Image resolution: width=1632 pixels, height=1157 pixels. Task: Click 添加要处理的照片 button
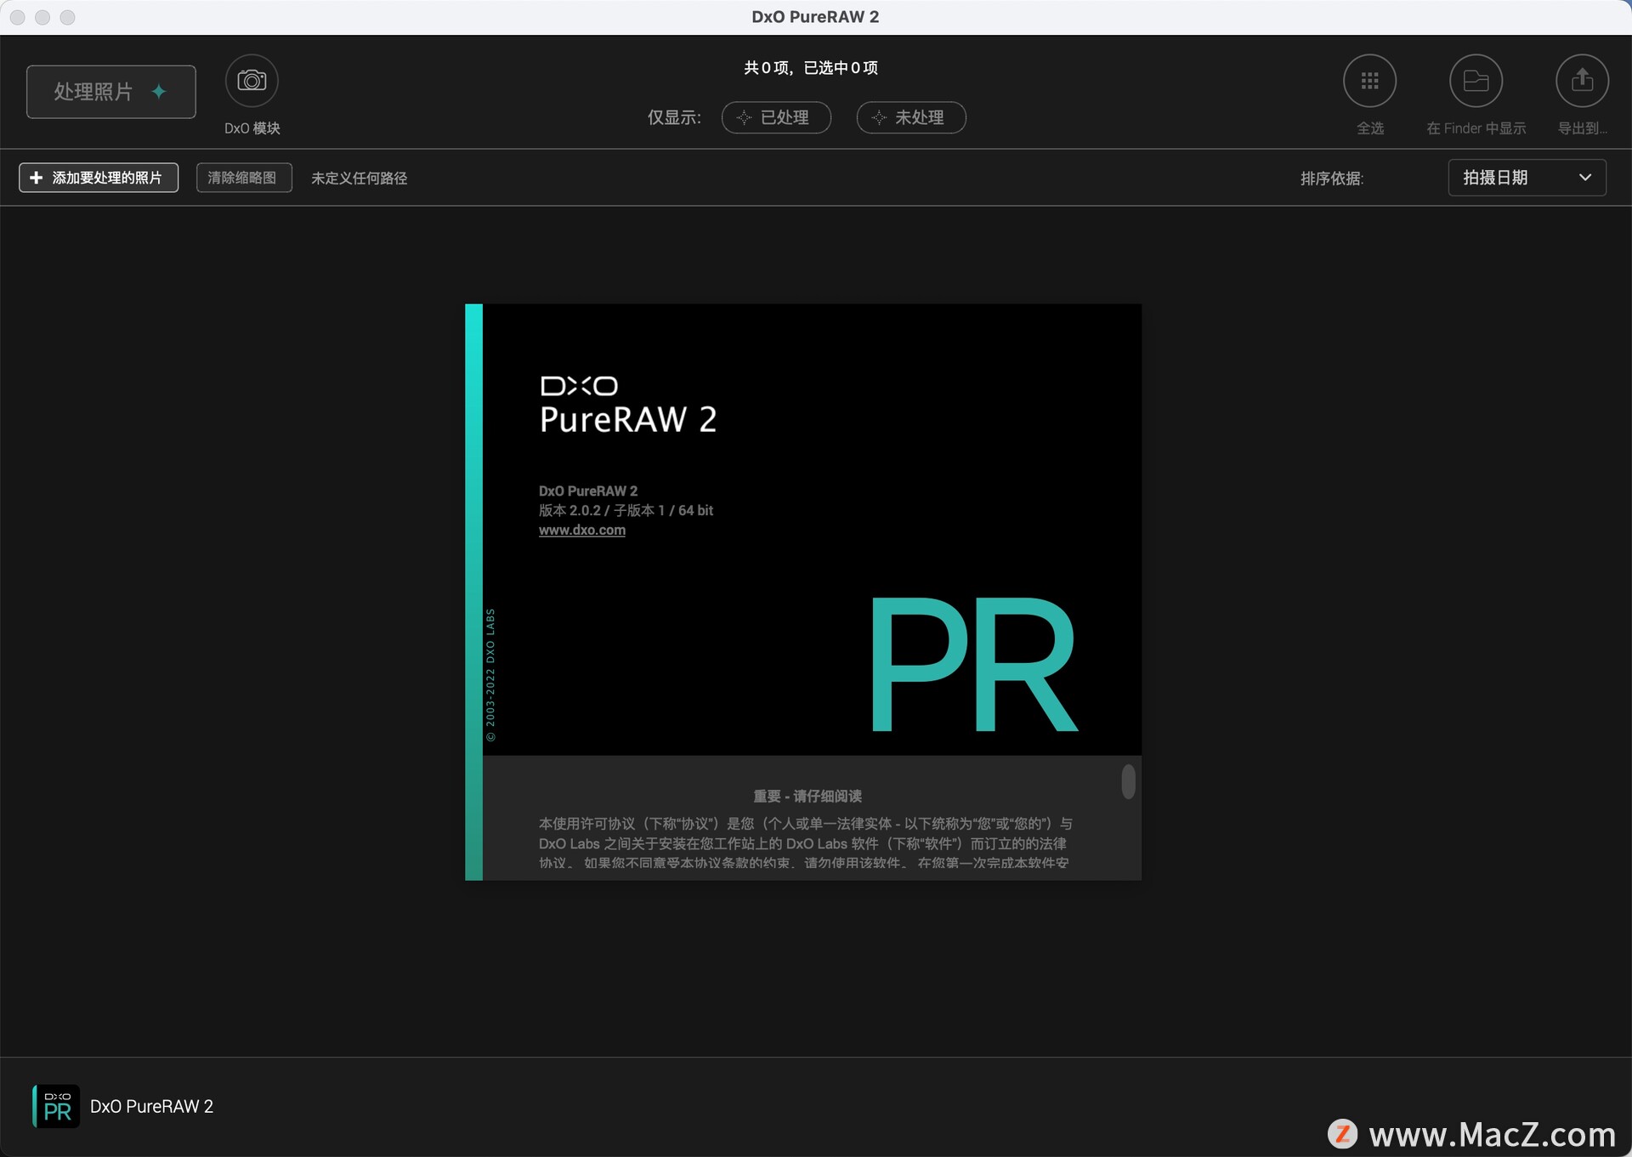coord(99,178)
